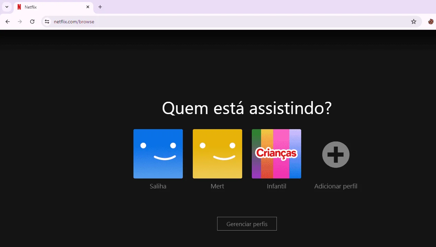The image size is (436, 247).
Task: Select the Saliha profile avatar
Action: coord(158,154)
